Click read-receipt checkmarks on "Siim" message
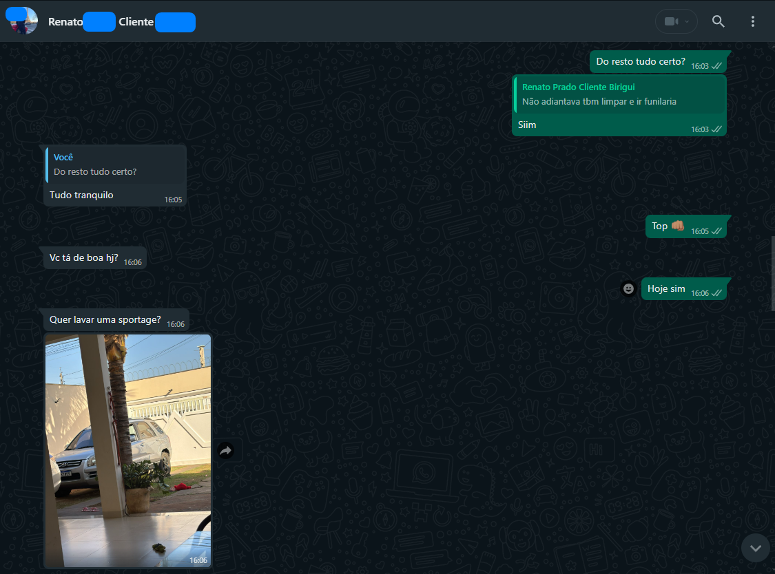 point(716,129)
